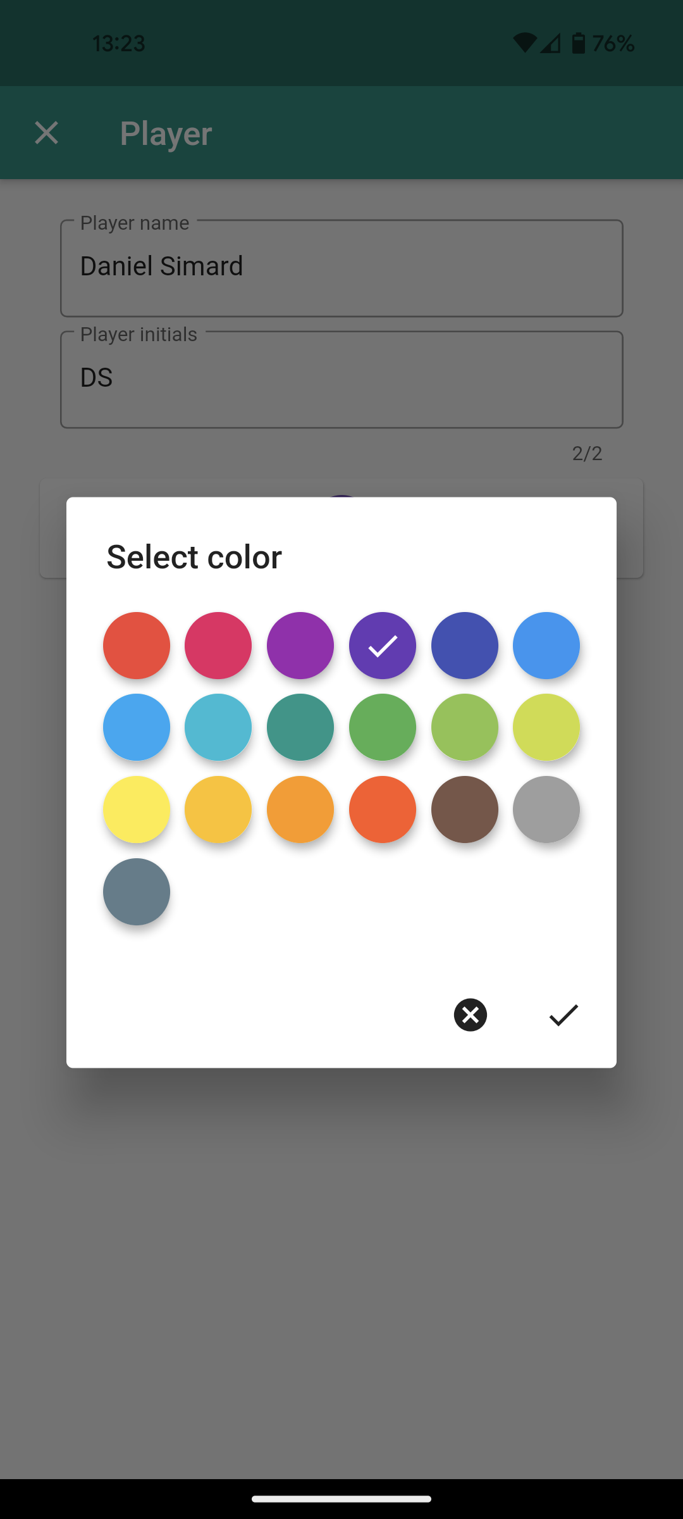683x1519 pixels.
Task: Close the Player screen
Action: click(x=47, y=133)
